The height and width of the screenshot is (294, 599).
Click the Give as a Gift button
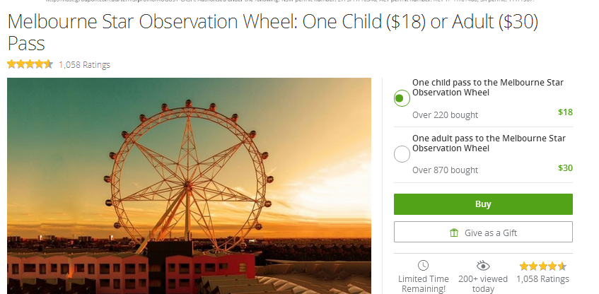coord(483,232)
